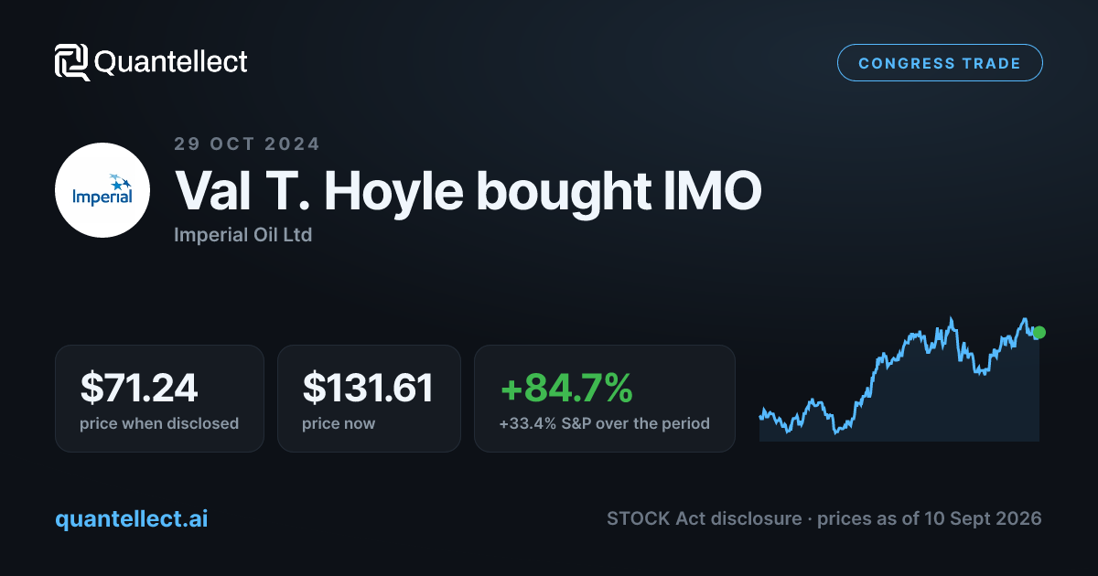
Task: Click the $131.61 price now card
Action: click(369, 398)
